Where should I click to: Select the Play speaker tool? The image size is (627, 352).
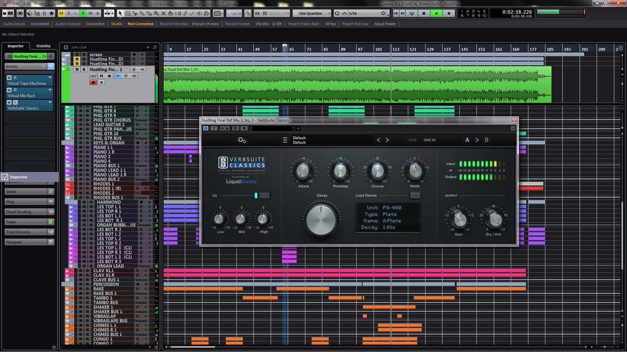point(200,13)
